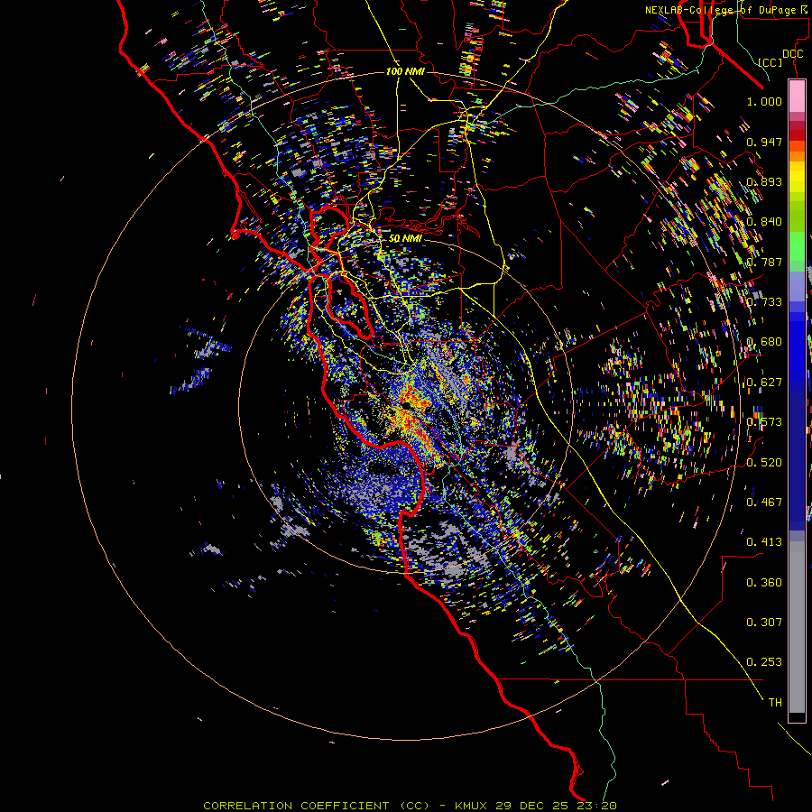Click the [CC] units label
Screen dimensions: 812x812
[x=770, y=62]
